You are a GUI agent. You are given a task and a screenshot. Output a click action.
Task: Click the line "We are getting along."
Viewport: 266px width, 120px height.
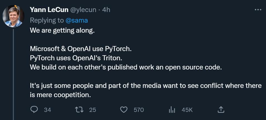tap(62, 30)
